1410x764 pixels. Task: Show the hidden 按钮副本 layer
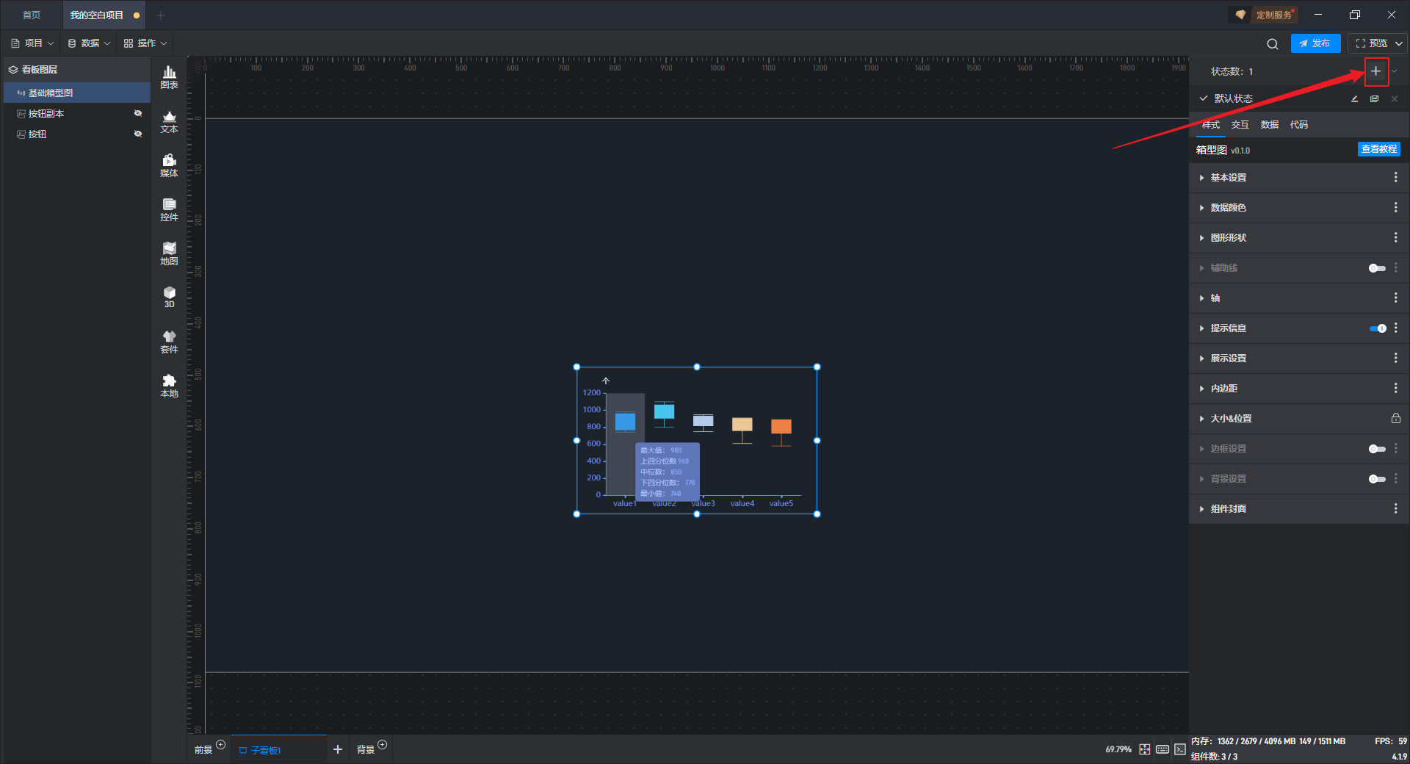pyautogui.click(x=137, y=113)
